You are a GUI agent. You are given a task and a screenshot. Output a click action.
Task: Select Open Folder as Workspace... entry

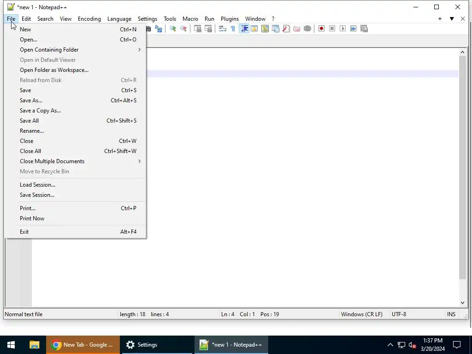75,70
